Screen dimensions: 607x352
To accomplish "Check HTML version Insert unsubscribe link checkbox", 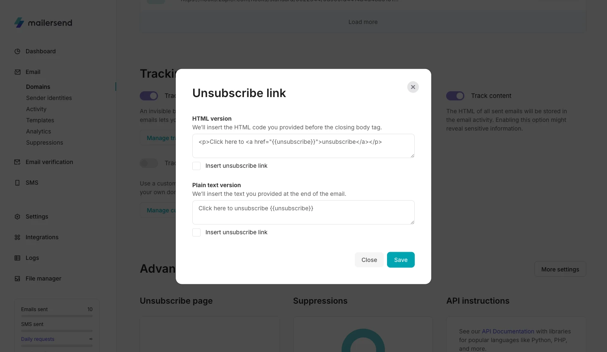I will pos(196,166).
